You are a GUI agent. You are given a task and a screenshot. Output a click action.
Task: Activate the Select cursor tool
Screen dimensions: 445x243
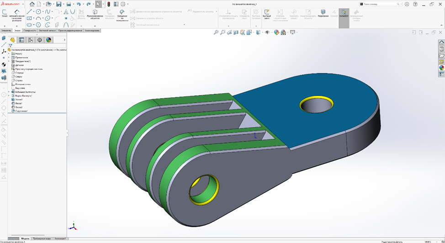point(98,4)
